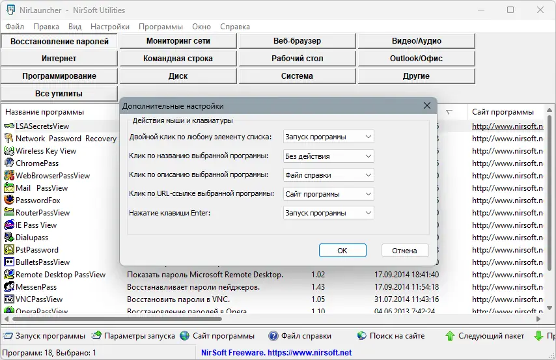This screenshot has width=556, height=360.
Task: Click the horizontal scrollbar thumb
Action: [x=117, y=319]
